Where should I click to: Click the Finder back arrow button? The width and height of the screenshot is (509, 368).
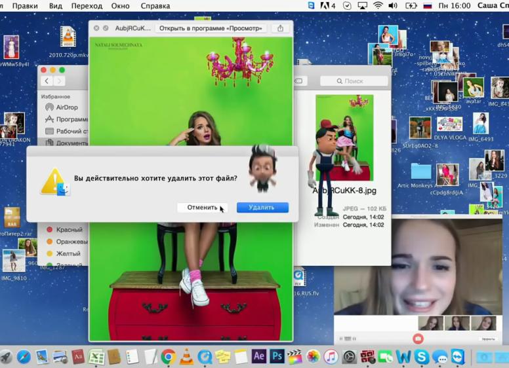click(x=47, y=81)
